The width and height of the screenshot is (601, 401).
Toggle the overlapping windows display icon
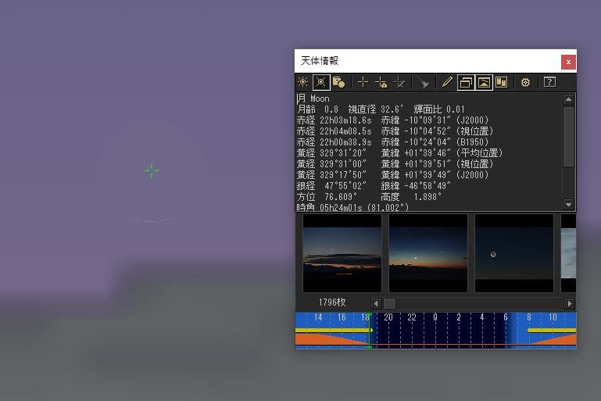(466, 82)
